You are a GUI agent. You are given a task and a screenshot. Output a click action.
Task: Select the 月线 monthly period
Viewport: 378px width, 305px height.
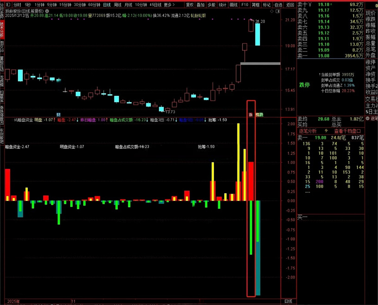point(128,5)
